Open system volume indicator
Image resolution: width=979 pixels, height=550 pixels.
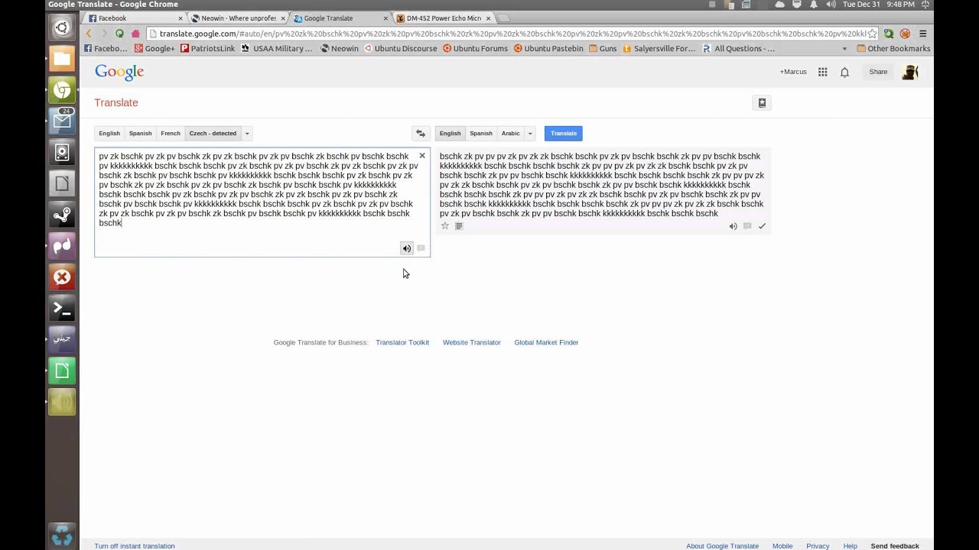831,5
